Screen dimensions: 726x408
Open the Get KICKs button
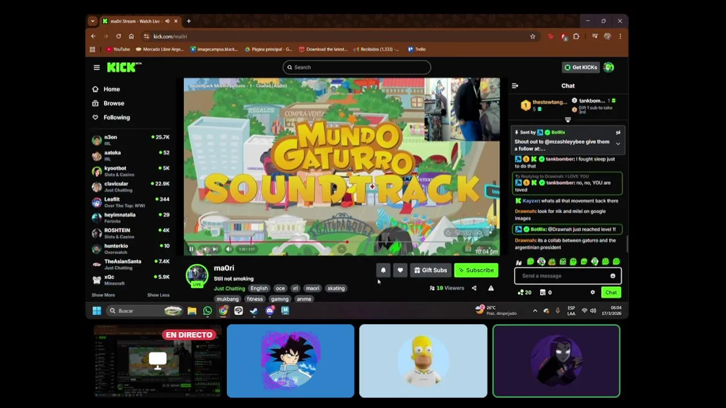[x=581, y=67]
